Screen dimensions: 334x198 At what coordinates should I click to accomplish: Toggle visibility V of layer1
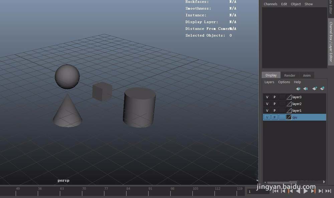coord(267,111)
